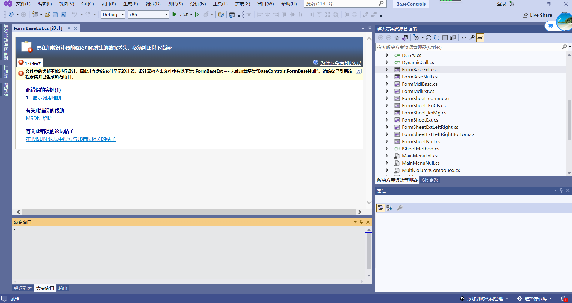Switch to the 输出 tab
This screenshot has height=303, width=572.
point(63,288)
